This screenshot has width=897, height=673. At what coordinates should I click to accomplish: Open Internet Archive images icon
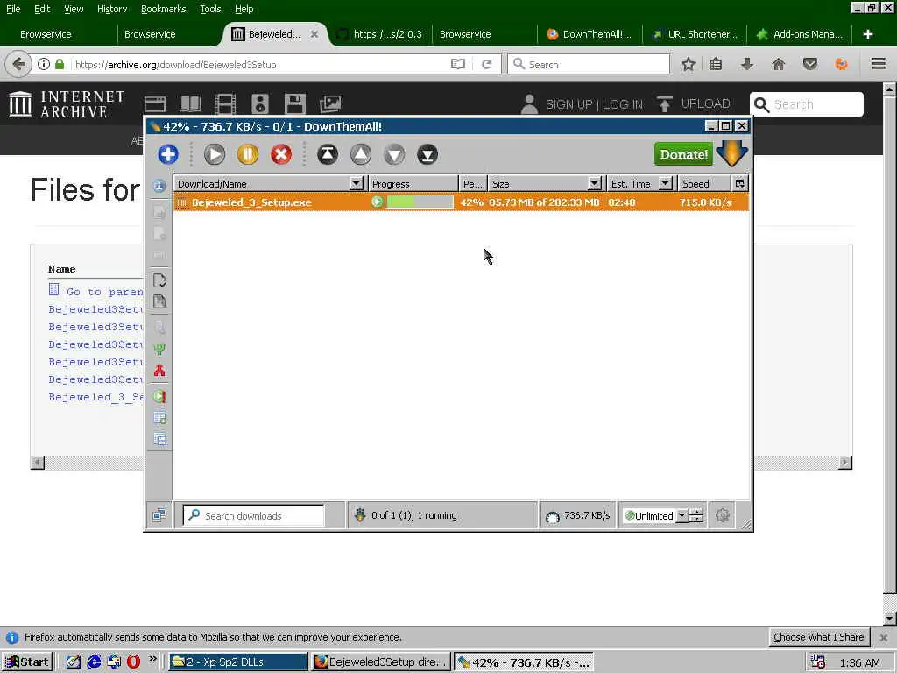coord(330,104)
